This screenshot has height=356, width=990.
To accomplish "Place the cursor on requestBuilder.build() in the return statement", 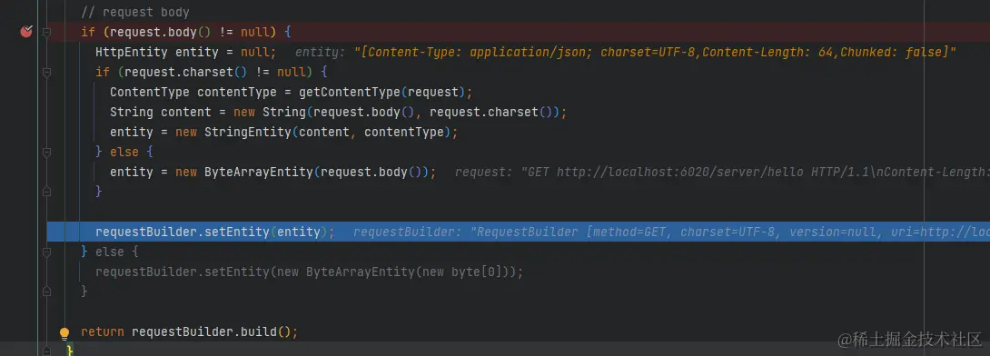I will coord(211,331).
